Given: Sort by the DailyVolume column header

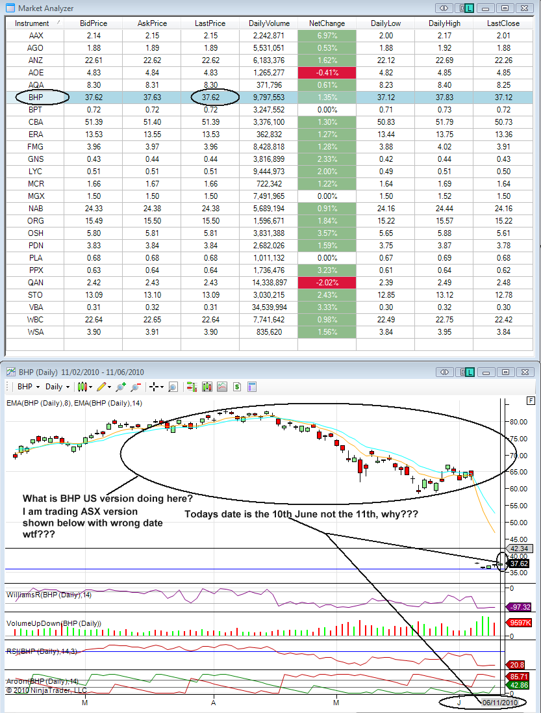Looking at the screenshot, I should 268,23.
